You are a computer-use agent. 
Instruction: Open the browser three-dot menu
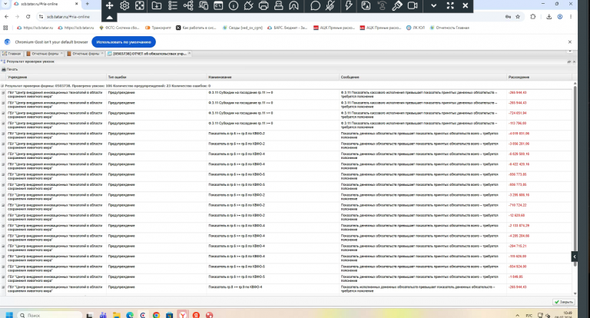tap(571, 17)
